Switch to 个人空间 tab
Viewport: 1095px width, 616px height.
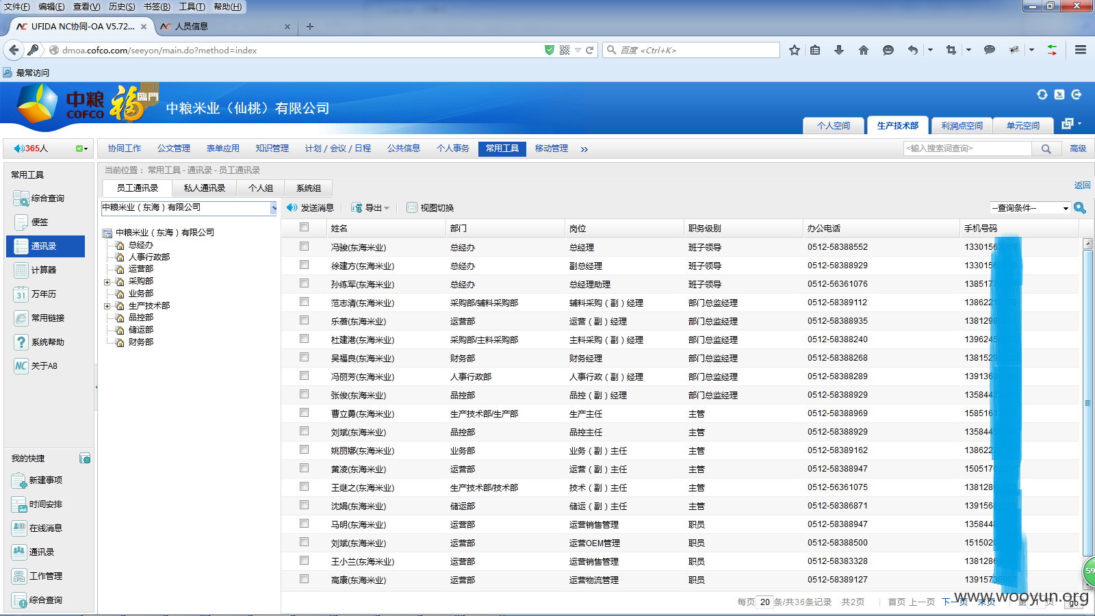(834, 125)
